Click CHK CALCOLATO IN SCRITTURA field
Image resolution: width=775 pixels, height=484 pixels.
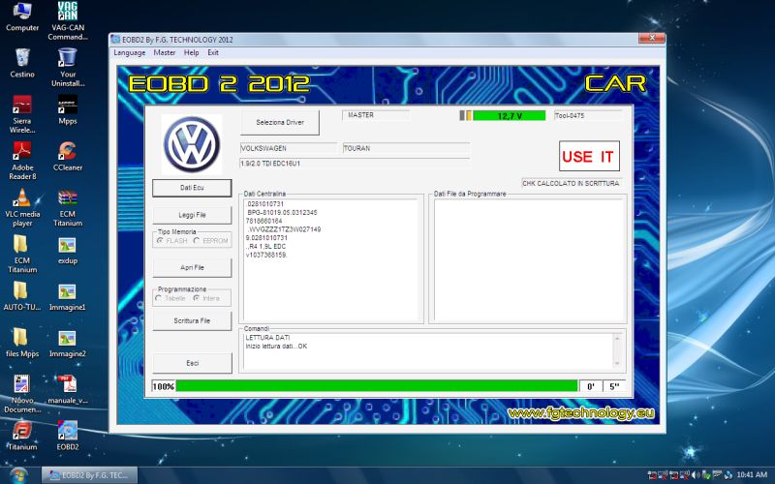(x=572, y=183)
